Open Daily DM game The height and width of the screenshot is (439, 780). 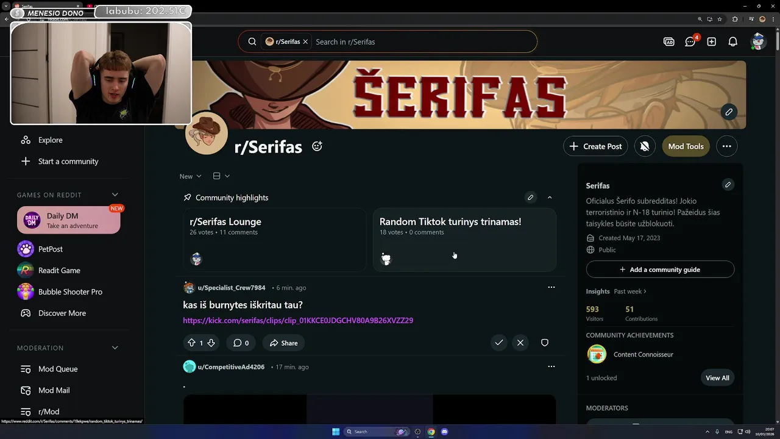pos(69,220)
